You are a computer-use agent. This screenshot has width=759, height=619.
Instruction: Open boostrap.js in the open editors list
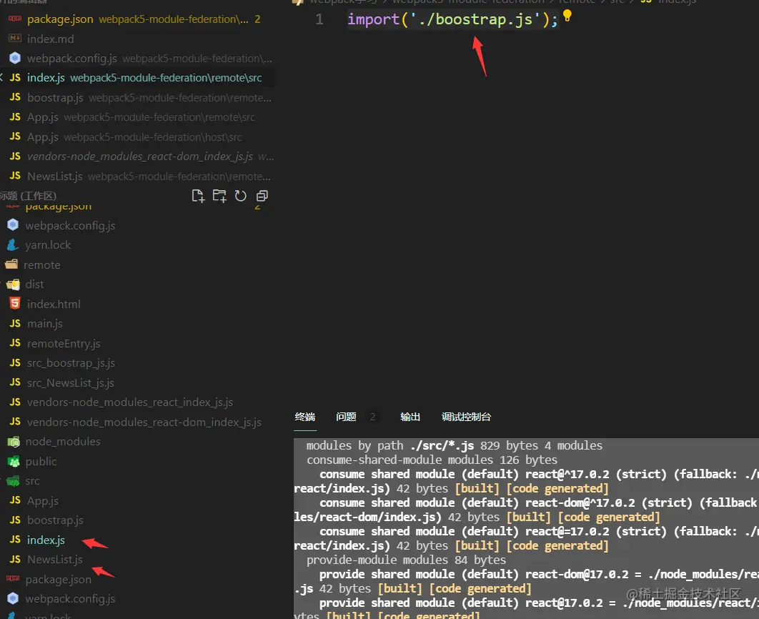(137, 98)
